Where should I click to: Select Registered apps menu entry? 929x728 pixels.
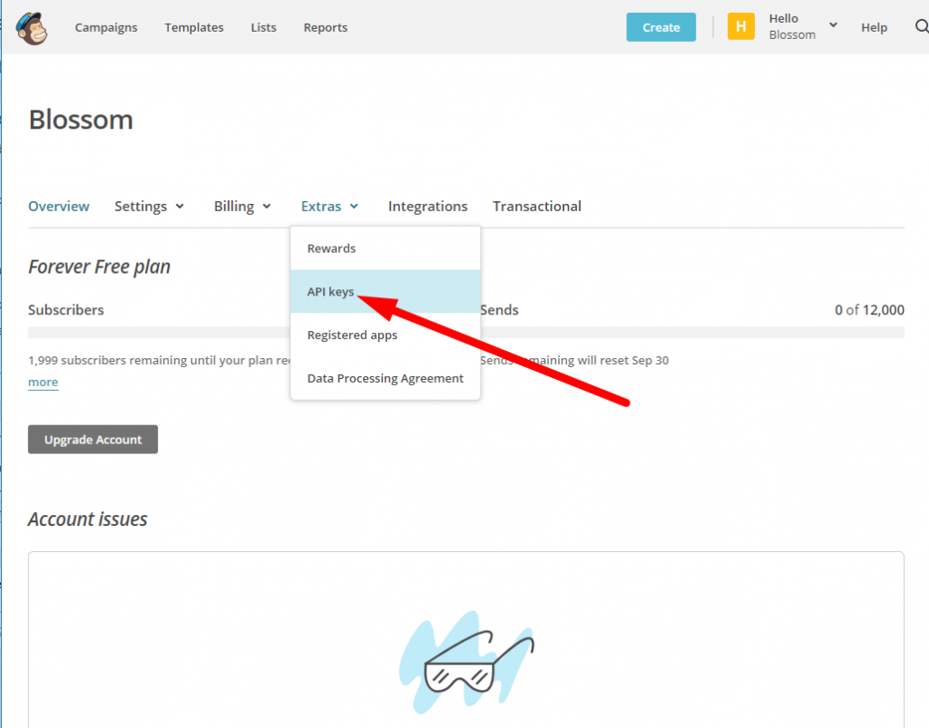point(385,335)
